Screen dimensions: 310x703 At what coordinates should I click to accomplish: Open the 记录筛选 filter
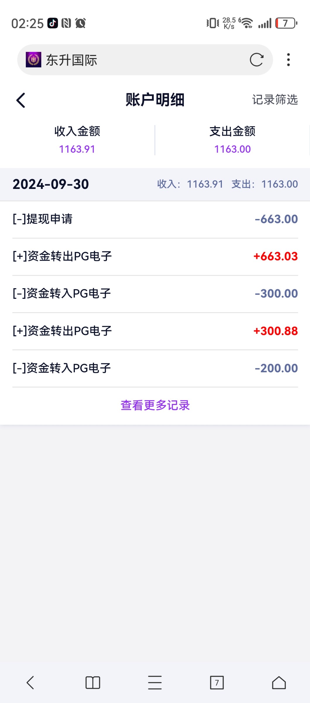click(x=275, y=100)
